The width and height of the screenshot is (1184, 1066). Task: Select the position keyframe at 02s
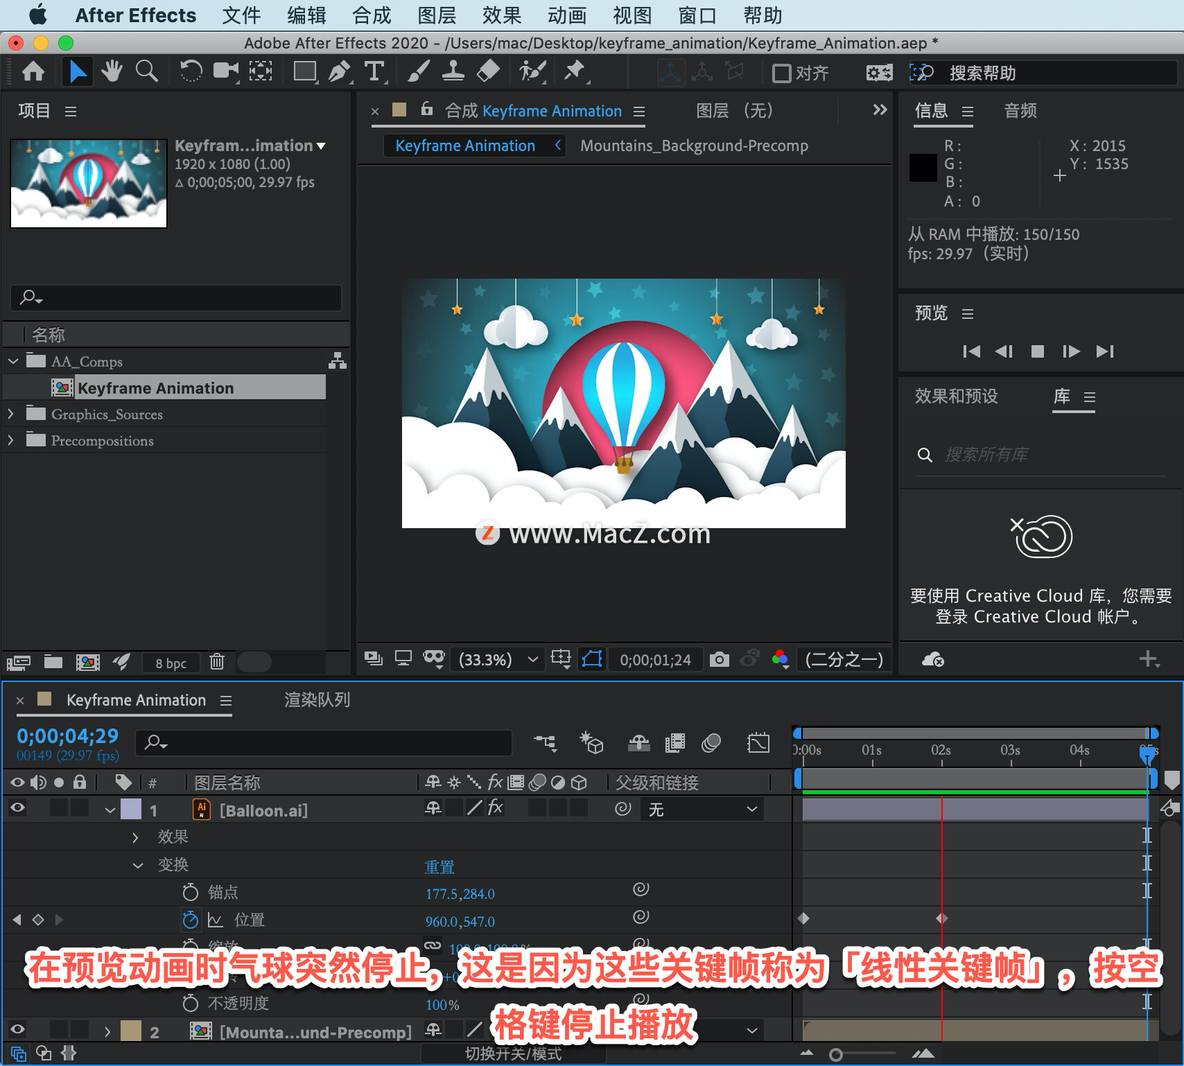[x=941, y=918]
